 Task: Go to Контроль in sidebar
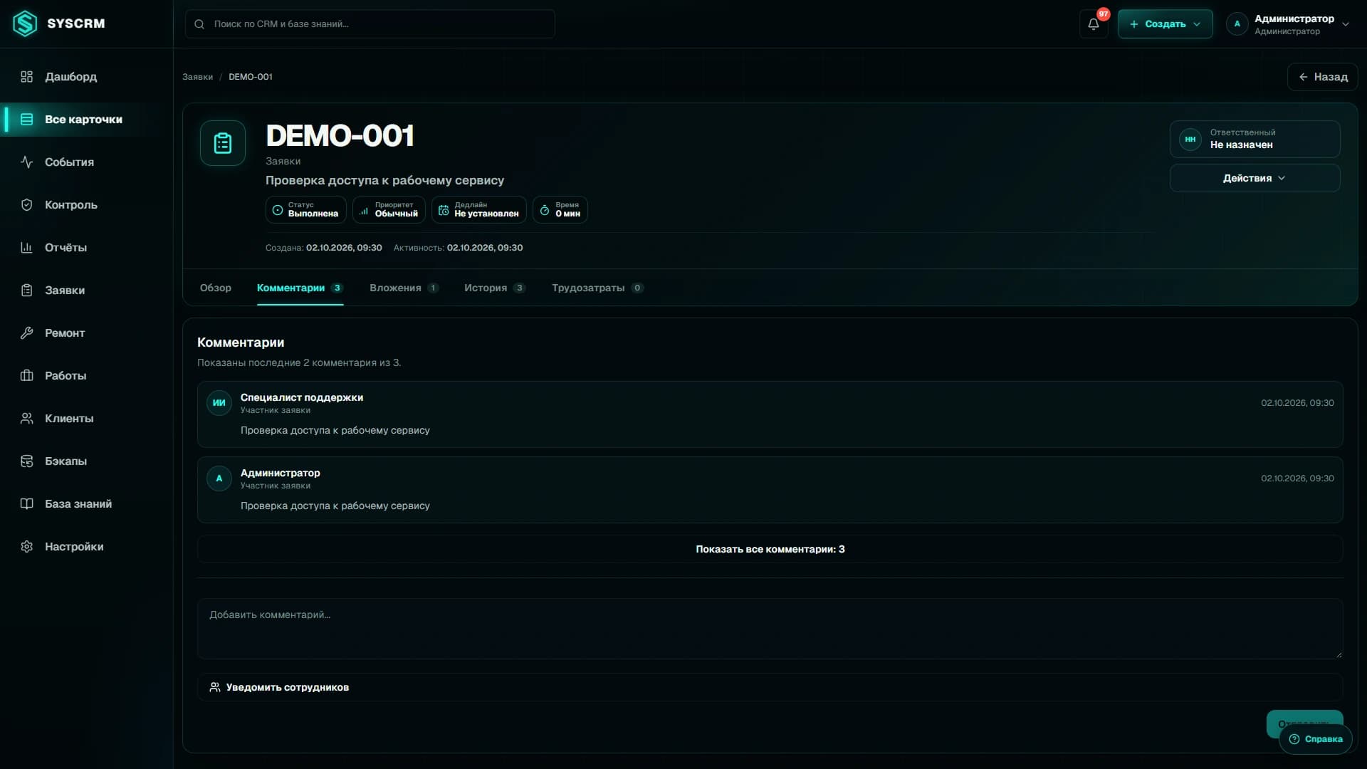(x=86, y=205)
